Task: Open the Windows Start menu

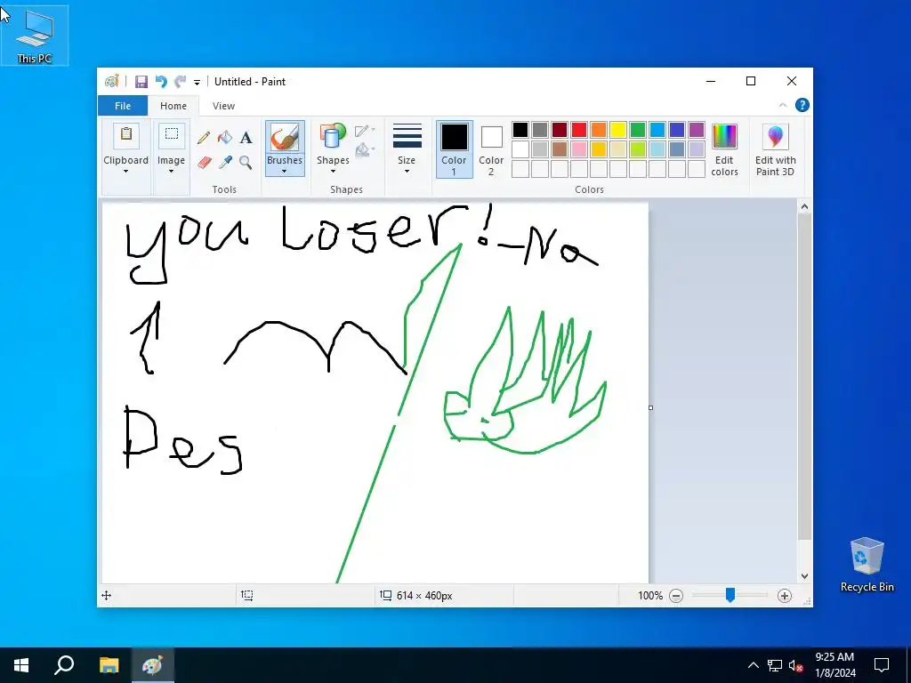Action: pyautogui.click(x=21, y=665)
